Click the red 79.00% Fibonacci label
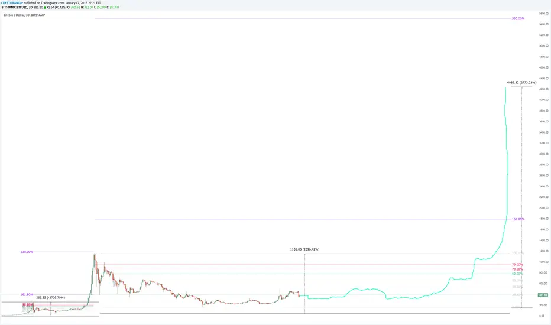551x325 pixels. (x=517, y=265)
